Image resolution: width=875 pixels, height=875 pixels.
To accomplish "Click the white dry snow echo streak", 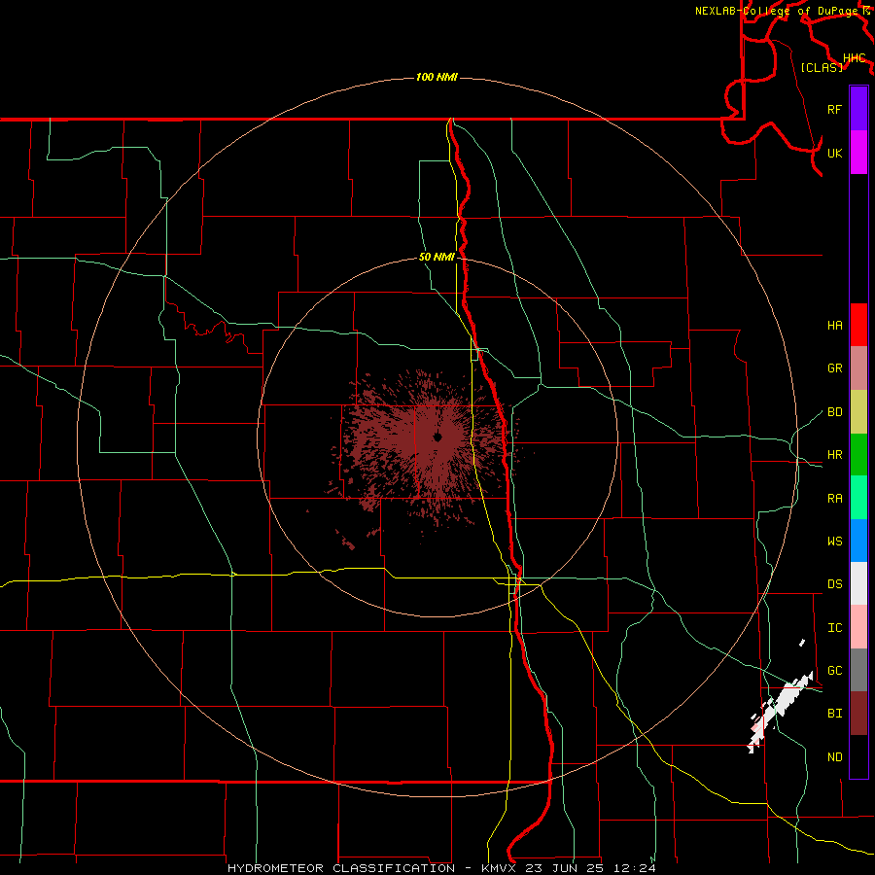I will [x=780, y=712].
